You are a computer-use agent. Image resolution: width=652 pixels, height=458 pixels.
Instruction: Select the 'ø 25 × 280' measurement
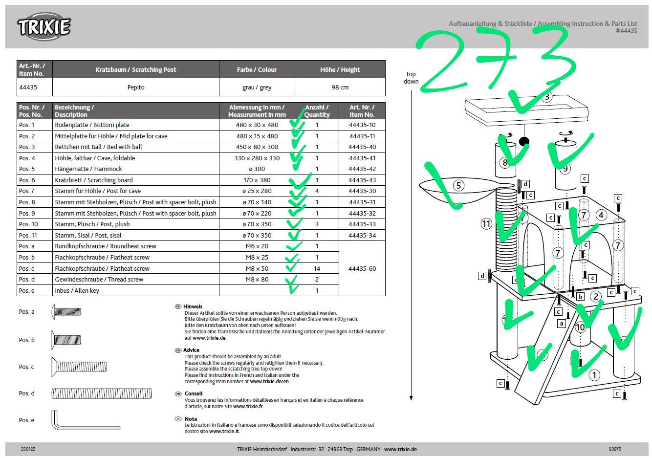pos(257,191)
